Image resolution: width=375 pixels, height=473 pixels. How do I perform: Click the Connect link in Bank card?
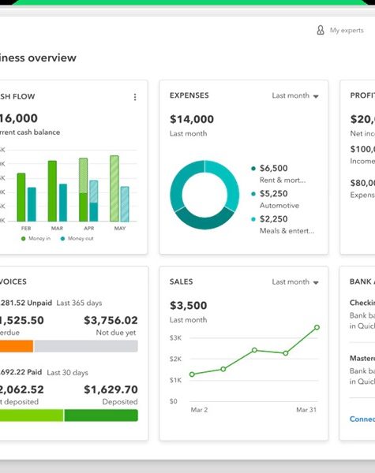coord(362,419)
